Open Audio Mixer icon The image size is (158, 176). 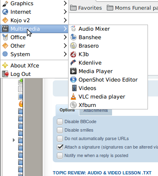[x=73, y=29]
